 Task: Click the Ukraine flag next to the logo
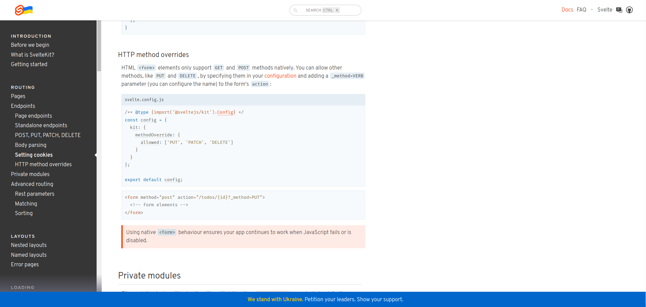28,10
